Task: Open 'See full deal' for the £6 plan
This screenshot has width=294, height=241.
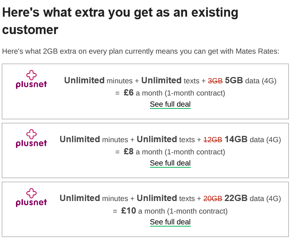Action: 170,104
